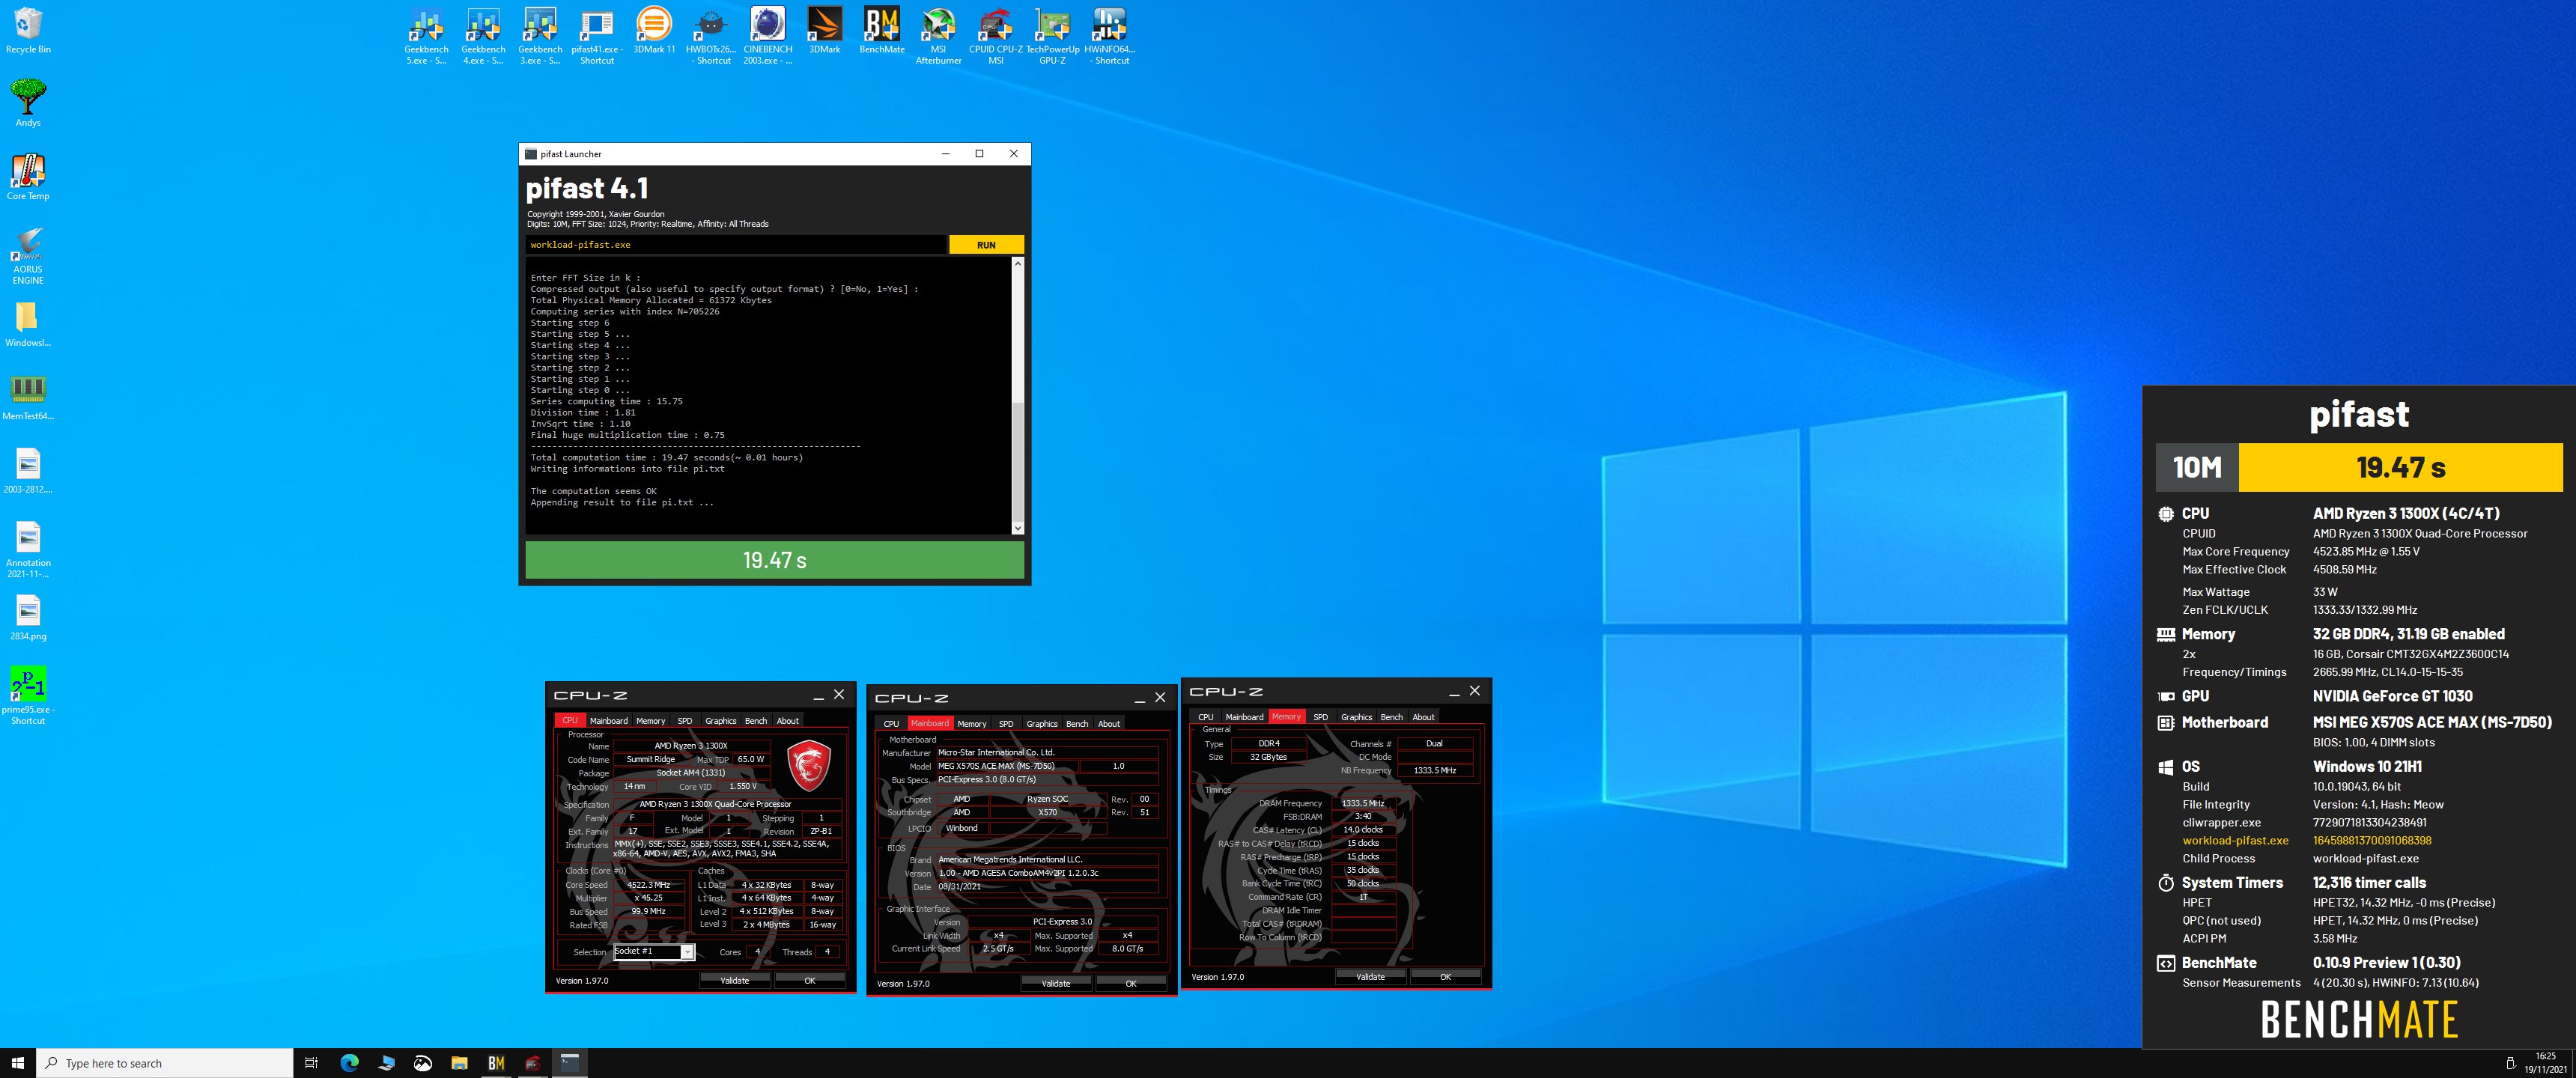2576x1078 pixels.
Task: Launch the MemTest64 desktop icon
Action: point(28,397)
